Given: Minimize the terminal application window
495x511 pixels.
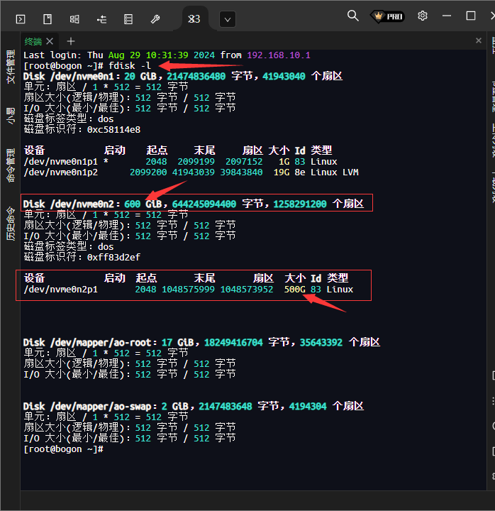Looking at the screenshot, I should click(447, 16).
